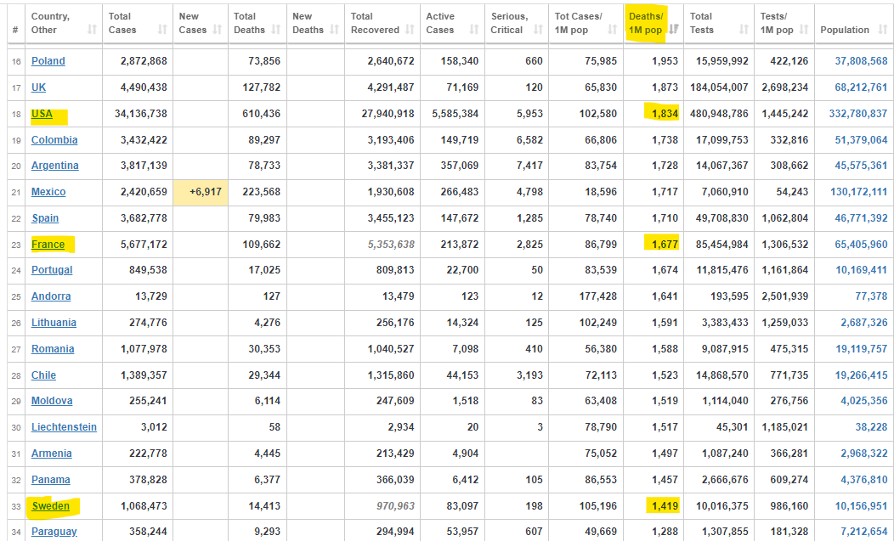Open the Lithuania country link
Image resolution: width=894 pixels, height=541 pixels.
click(54, 322)
